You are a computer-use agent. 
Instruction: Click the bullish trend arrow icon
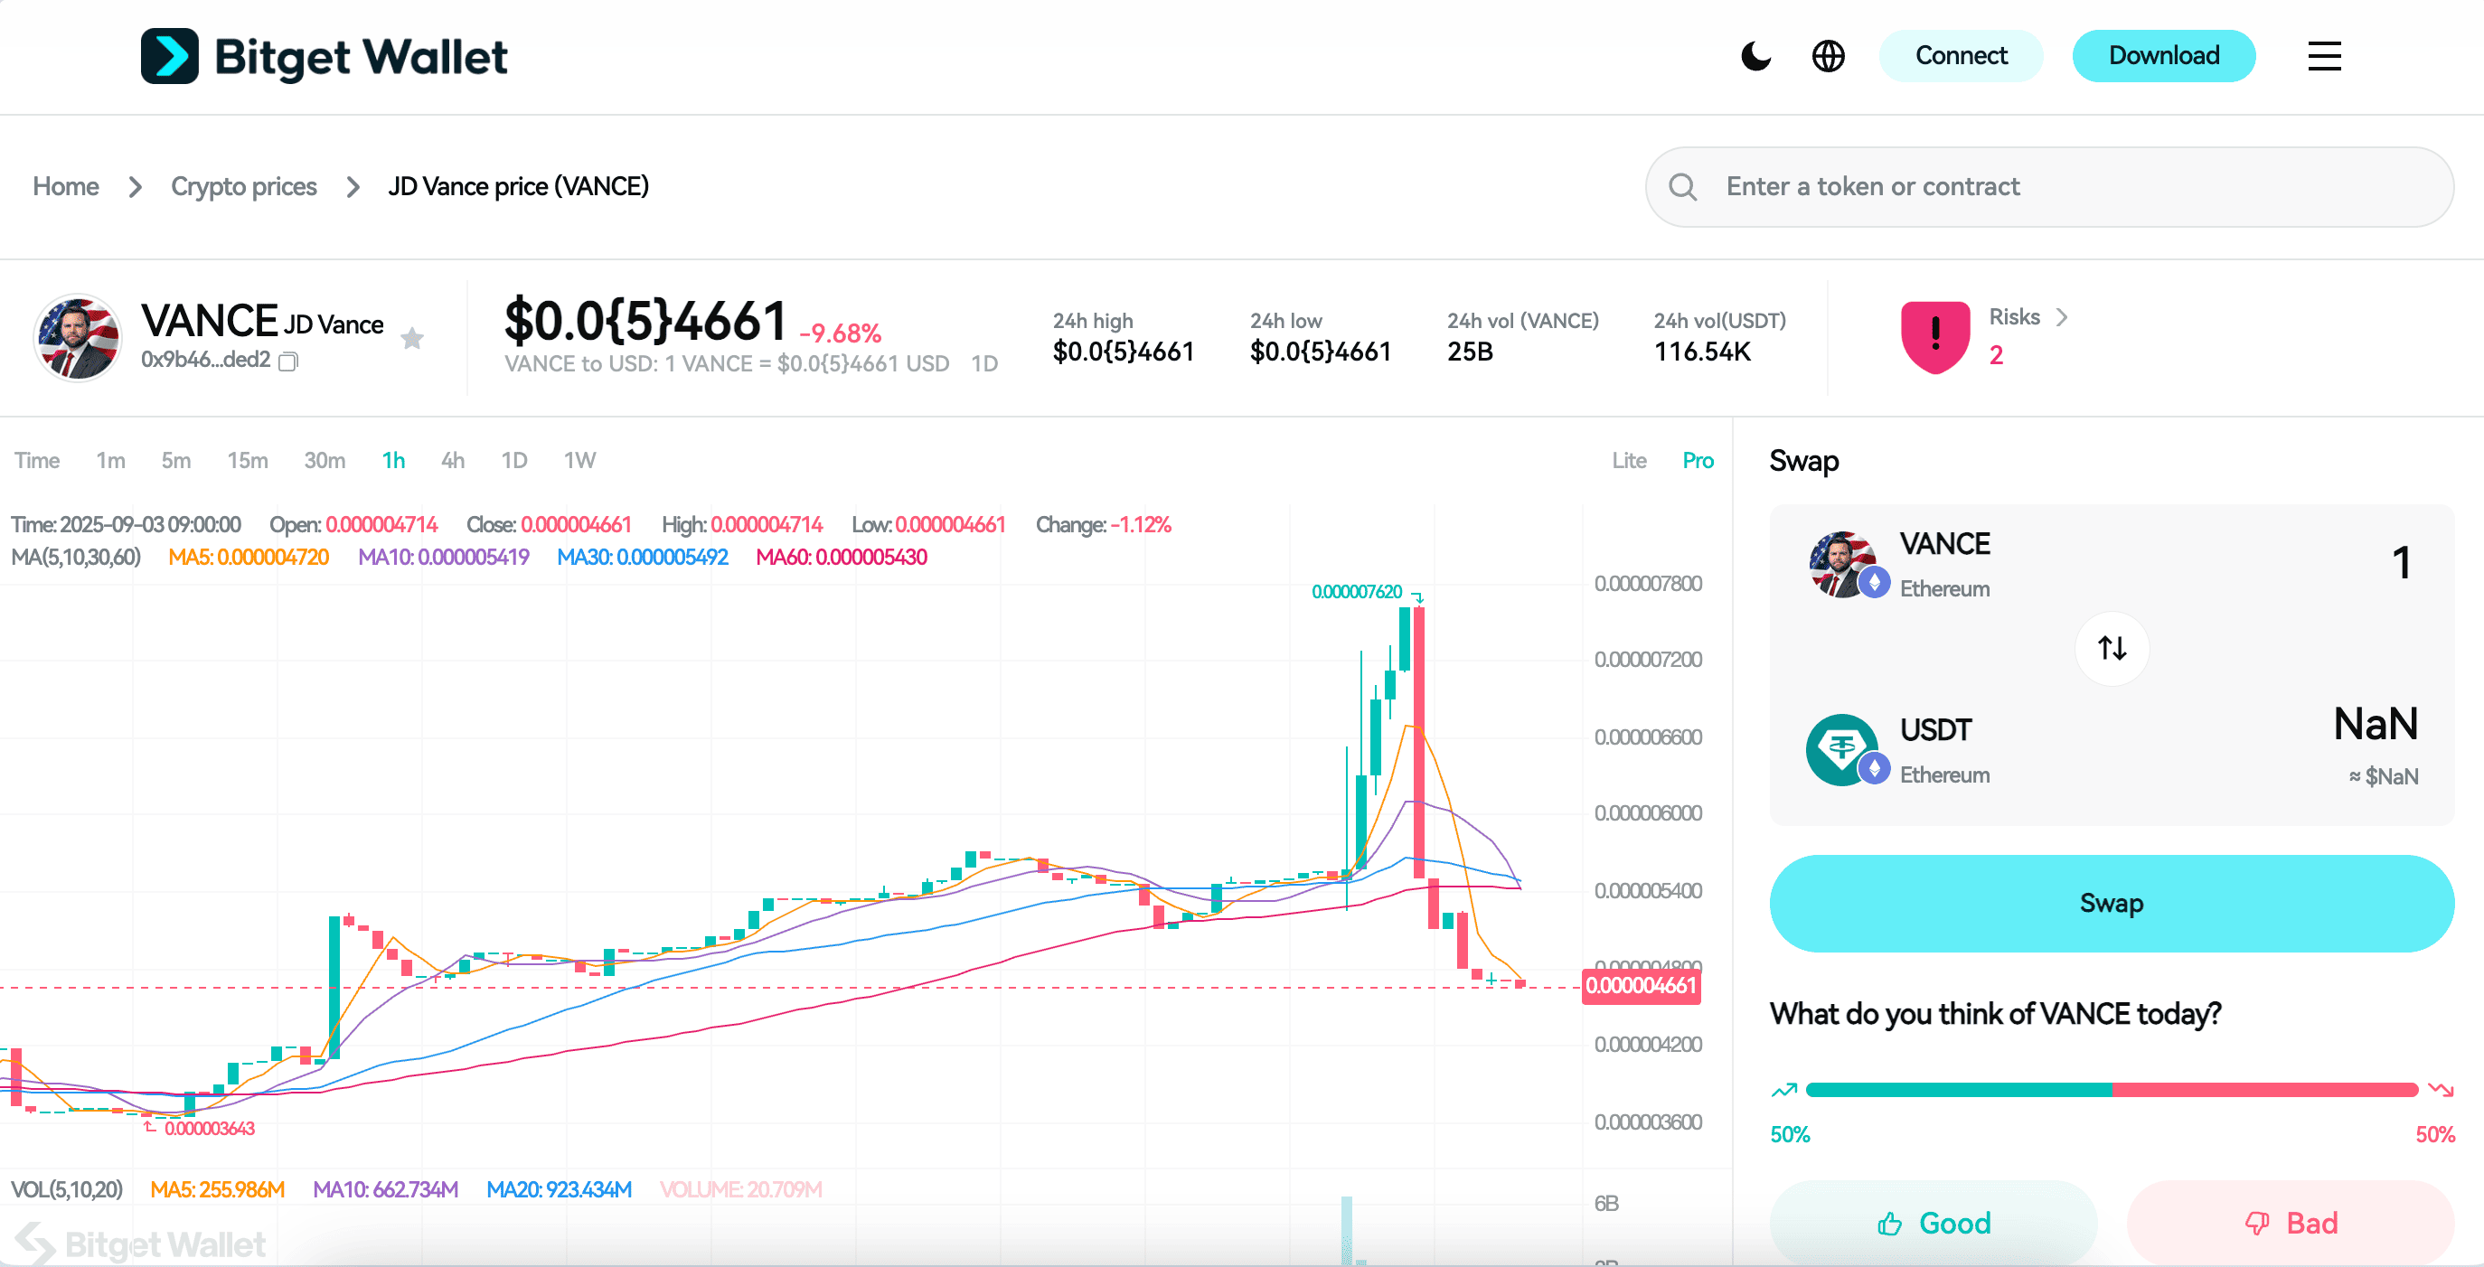tap(1784, 1090)
